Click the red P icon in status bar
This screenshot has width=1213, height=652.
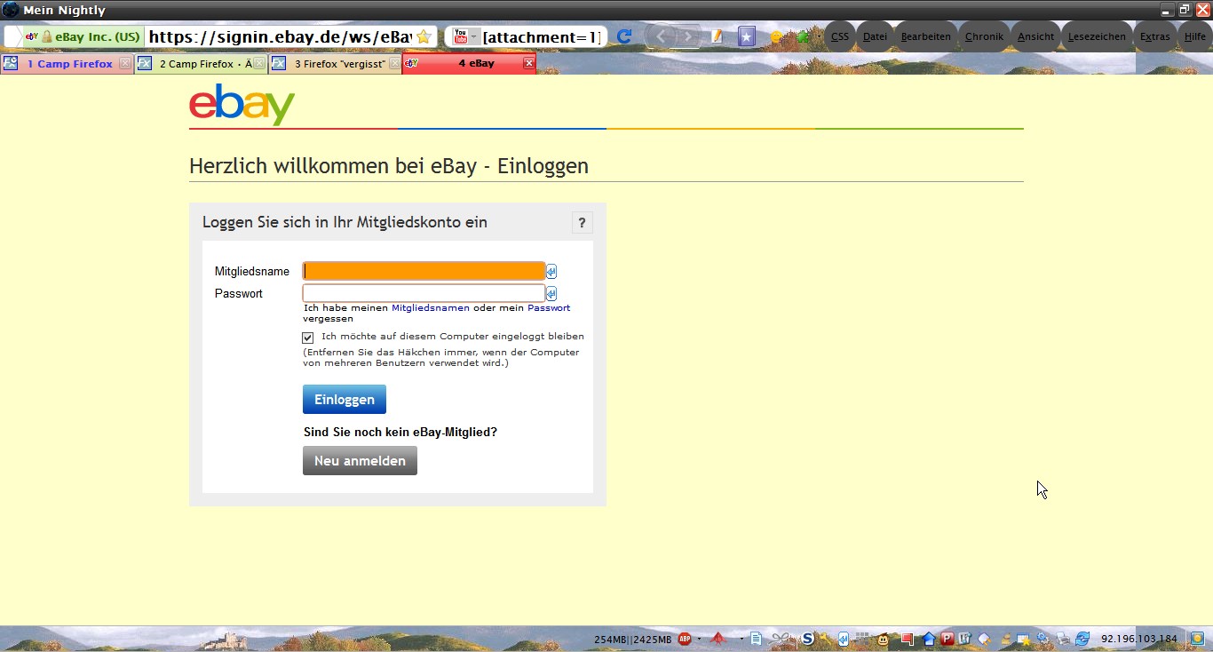pos(947,639)
